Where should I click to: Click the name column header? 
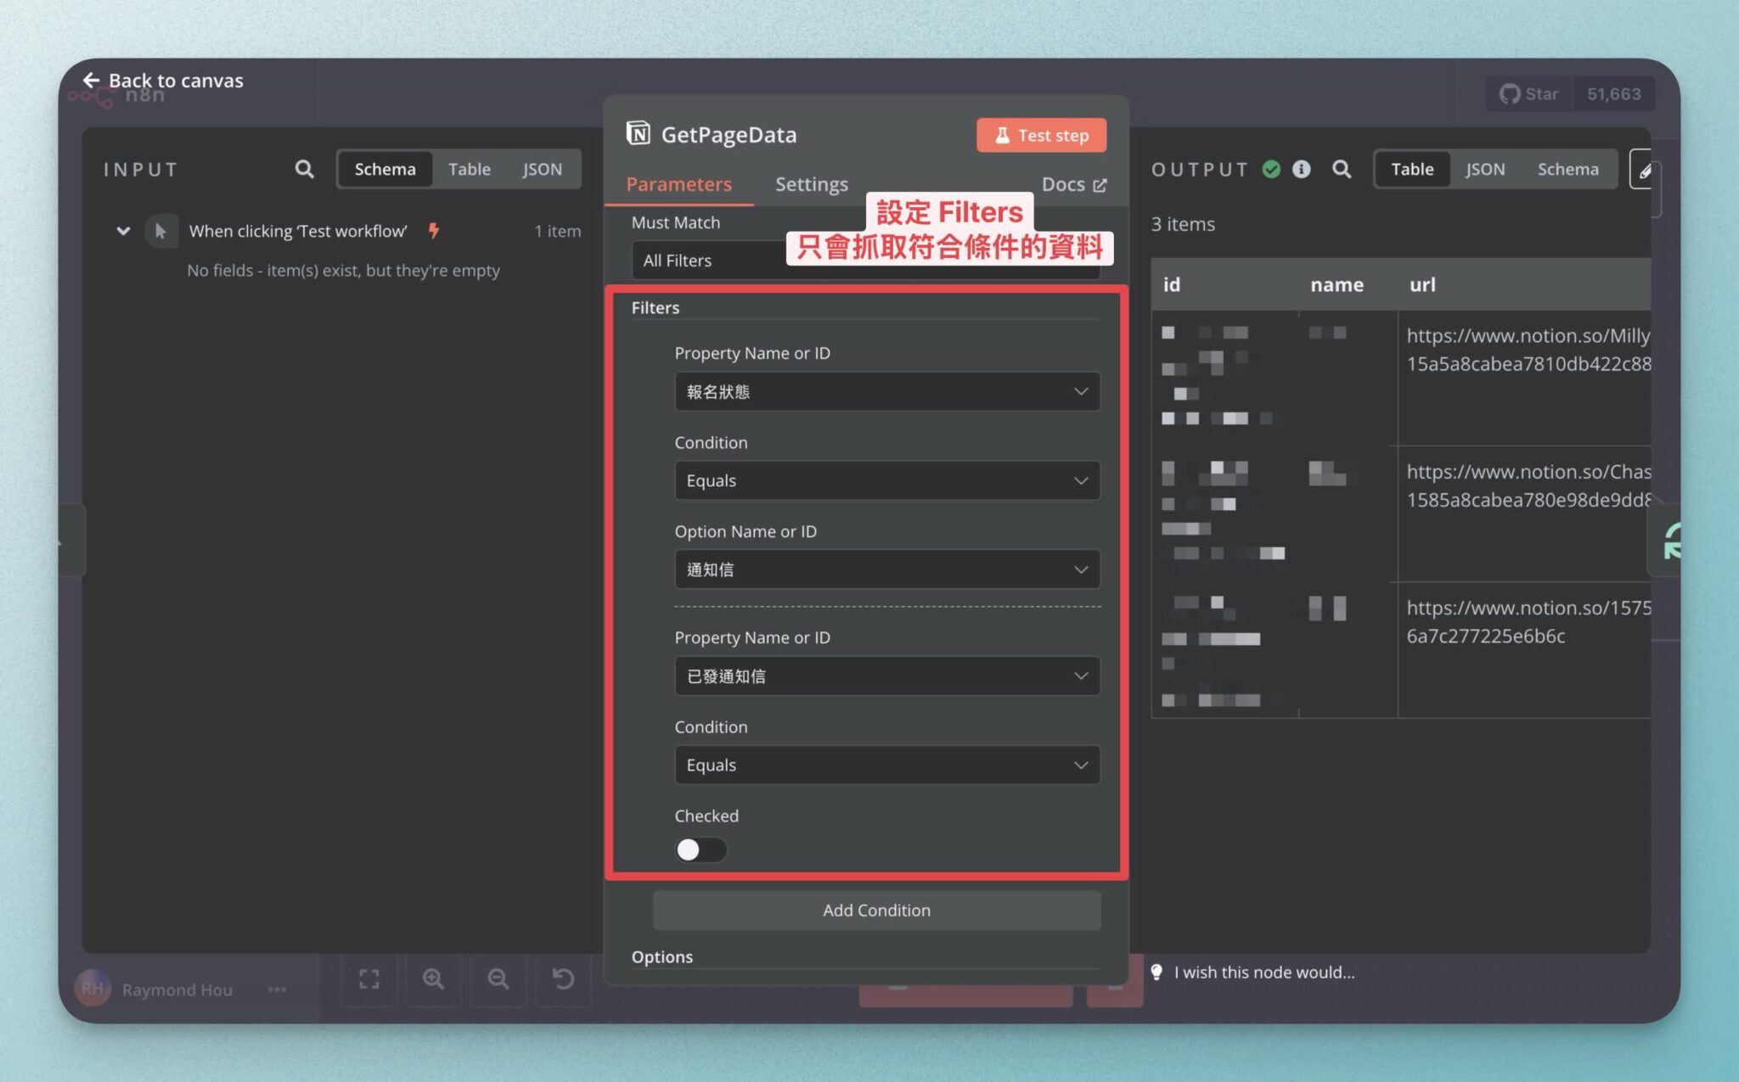1337,284
